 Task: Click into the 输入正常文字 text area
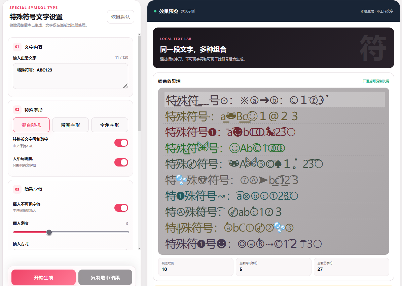(70, 76)
